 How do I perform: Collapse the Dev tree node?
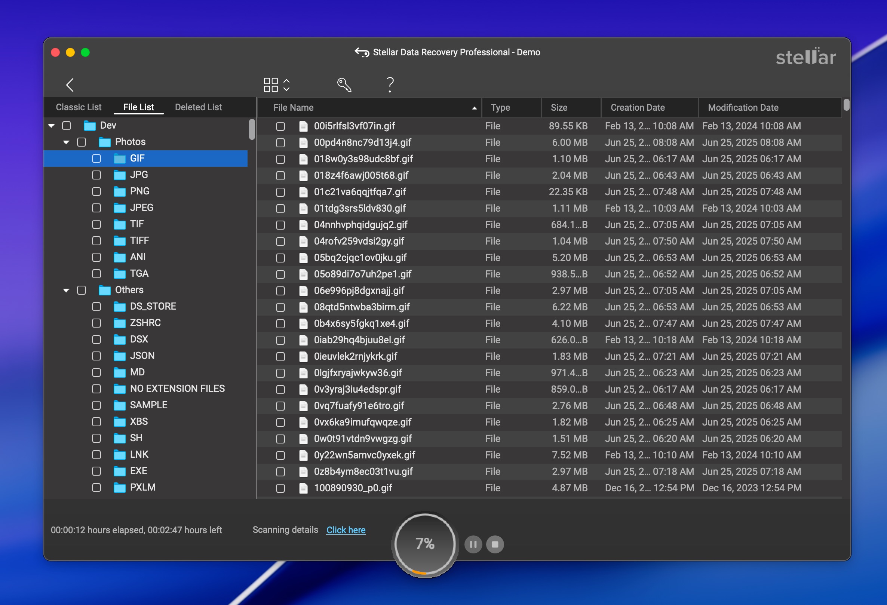tap(52, 126)
